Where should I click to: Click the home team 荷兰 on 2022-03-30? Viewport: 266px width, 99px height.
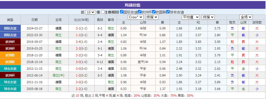click(x=58, y=35)
